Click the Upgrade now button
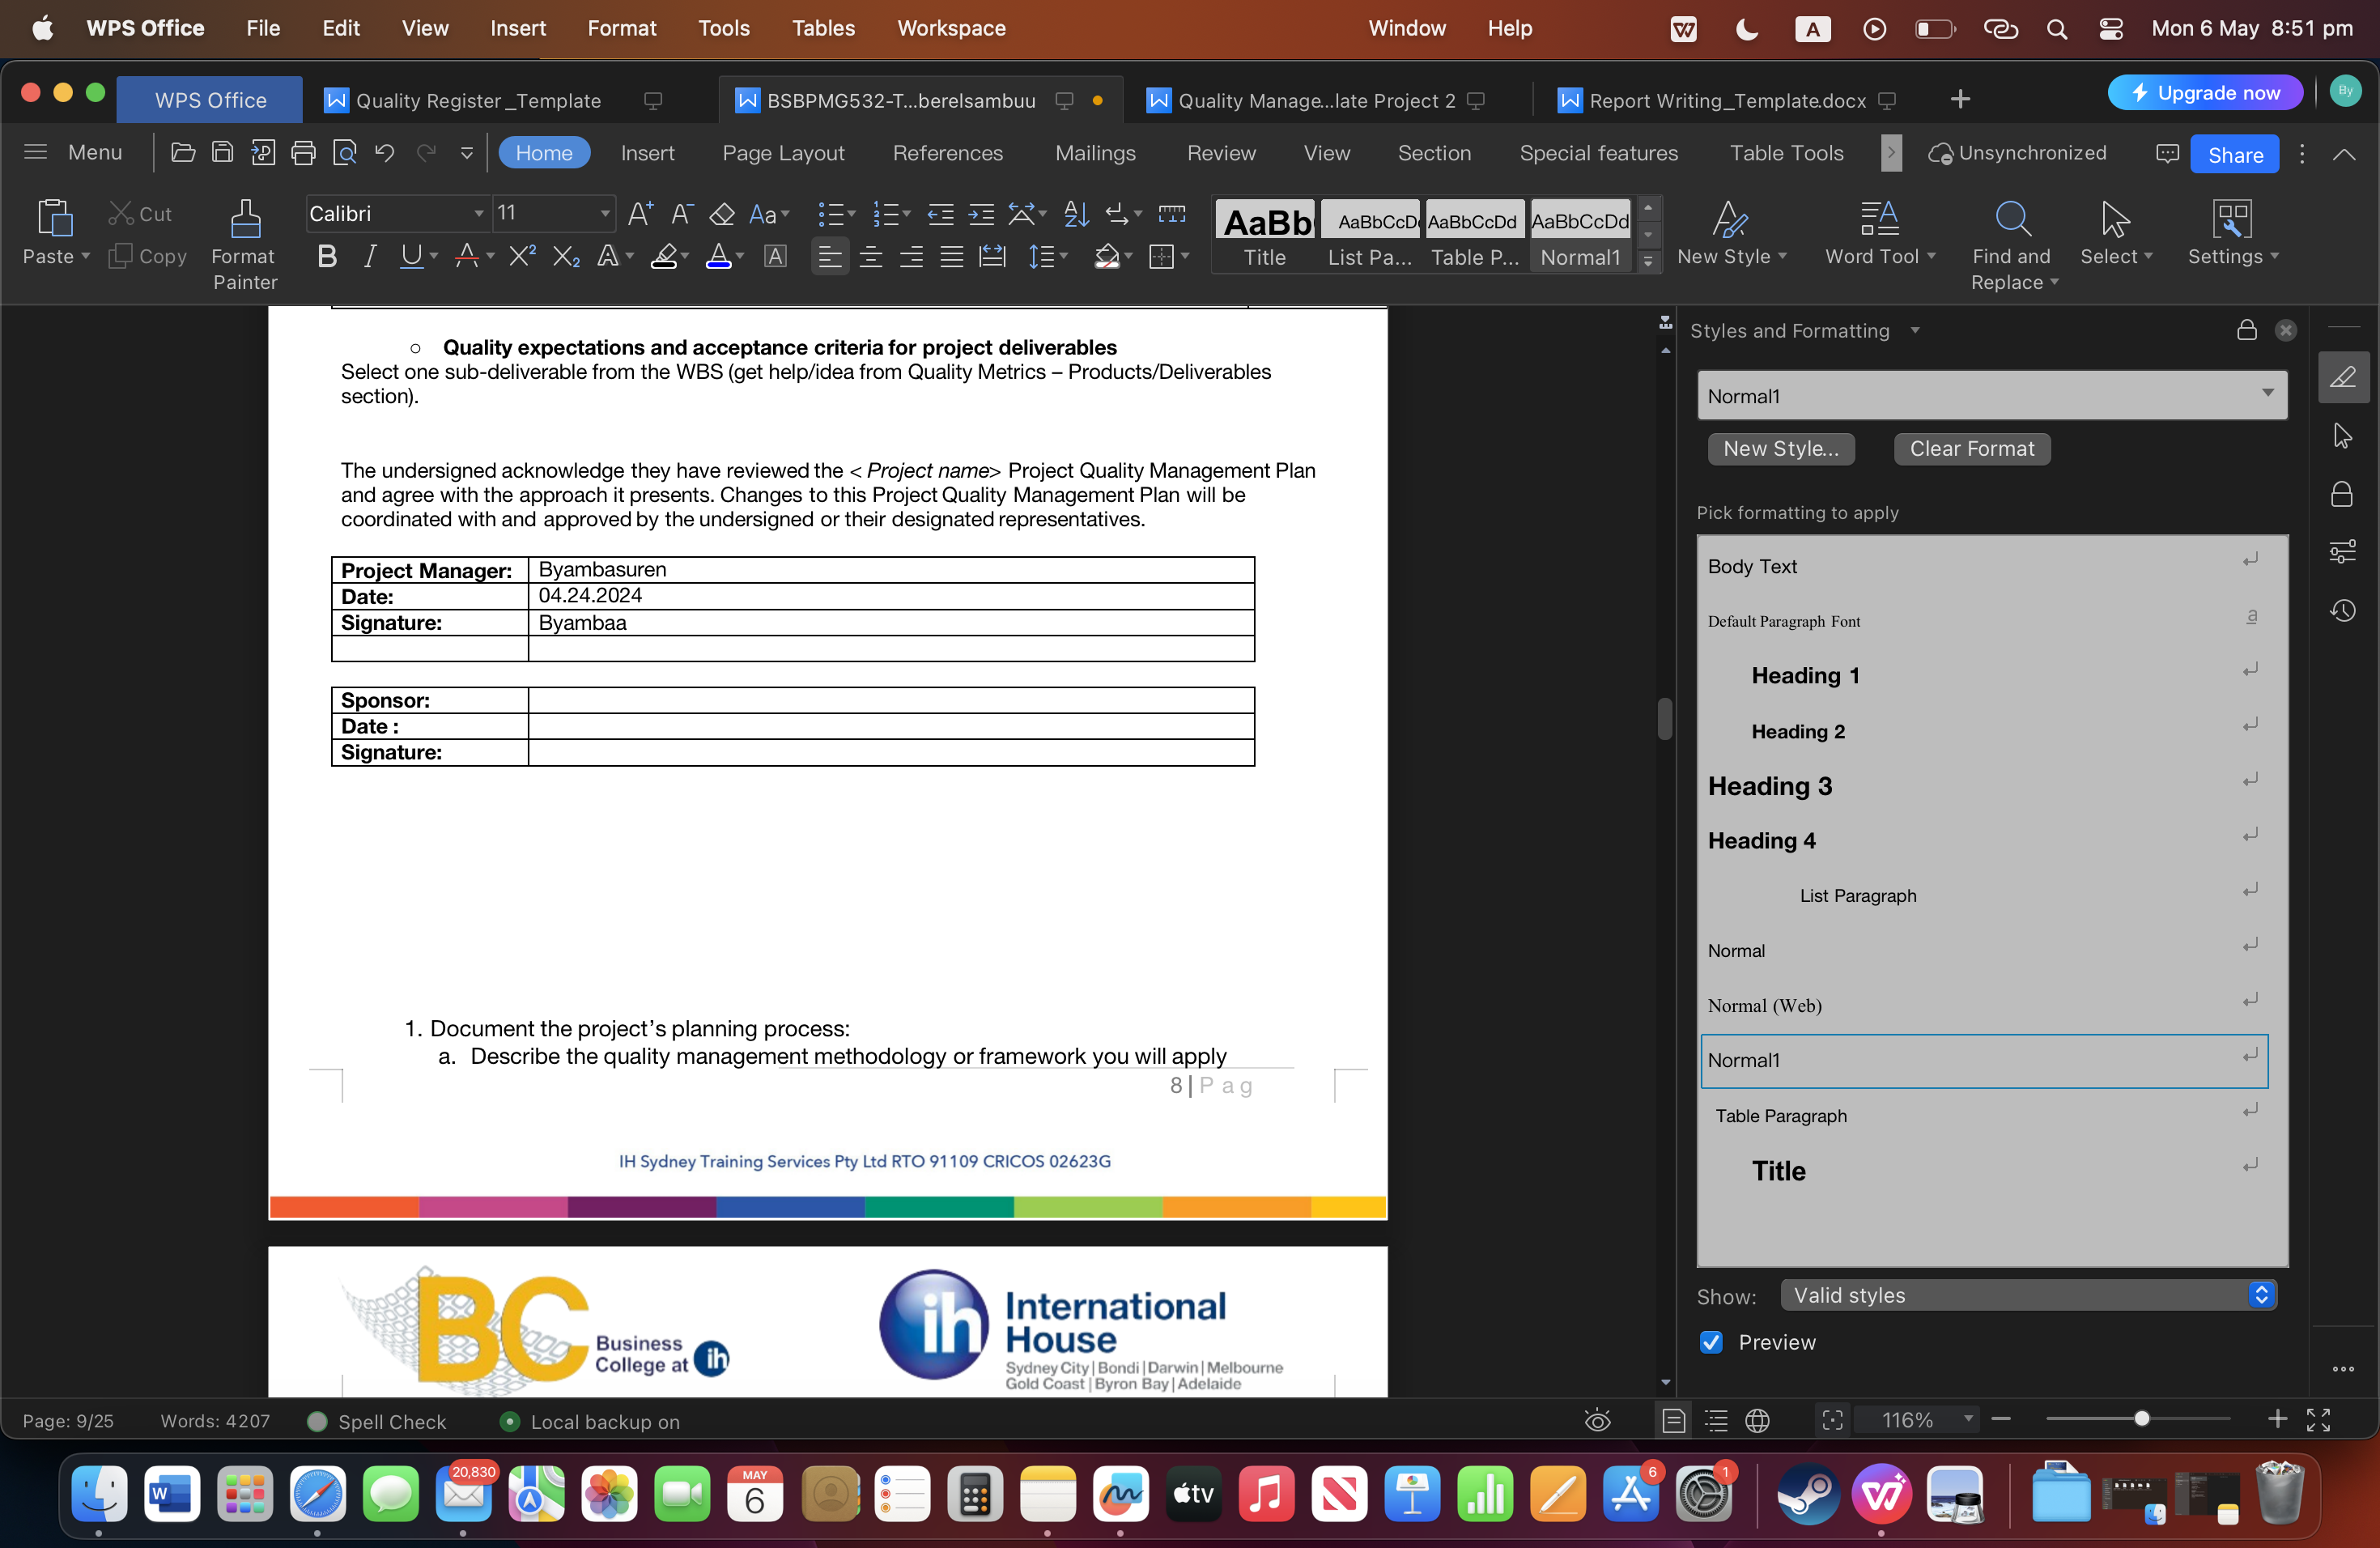Image resolution: width=2380 pixels, height=1548 pixels. 2205,93
